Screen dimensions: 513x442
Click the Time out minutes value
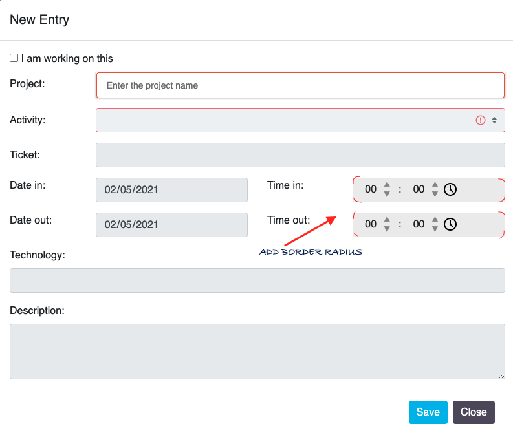(x=419, y=224)
